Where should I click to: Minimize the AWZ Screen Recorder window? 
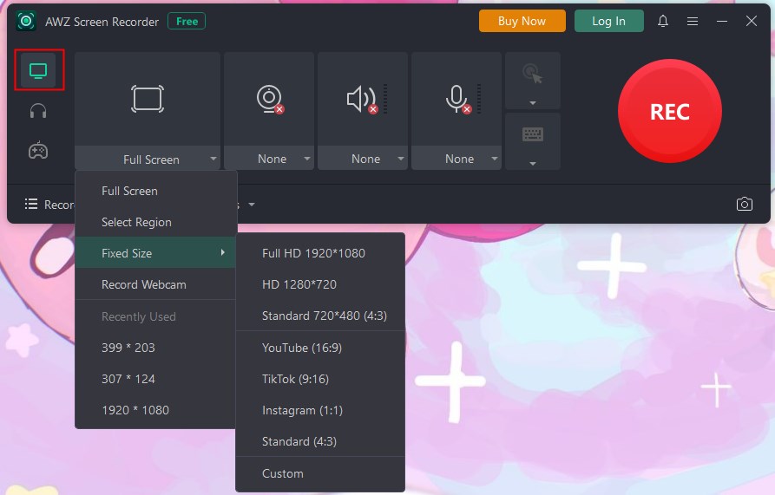point(721,21)
